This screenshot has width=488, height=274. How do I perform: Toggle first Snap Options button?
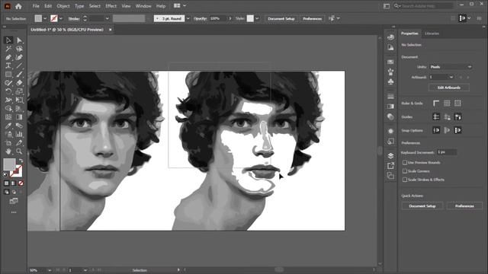tap(436, 130)
